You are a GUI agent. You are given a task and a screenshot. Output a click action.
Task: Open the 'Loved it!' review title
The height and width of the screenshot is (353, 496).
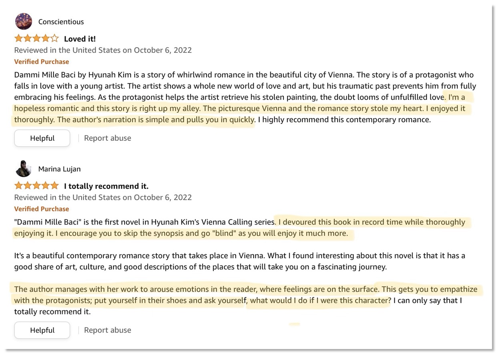80,39
